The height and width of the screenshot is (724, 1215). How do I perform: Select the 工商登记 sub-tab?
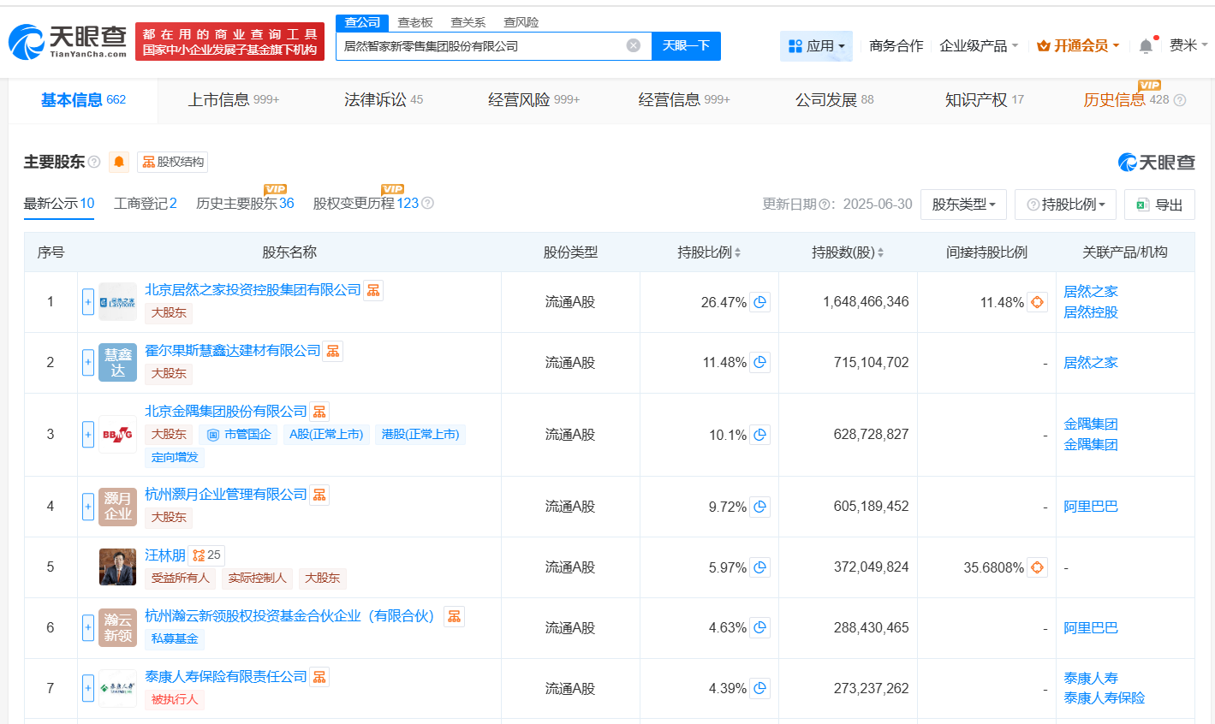click(x=145, y=204)
